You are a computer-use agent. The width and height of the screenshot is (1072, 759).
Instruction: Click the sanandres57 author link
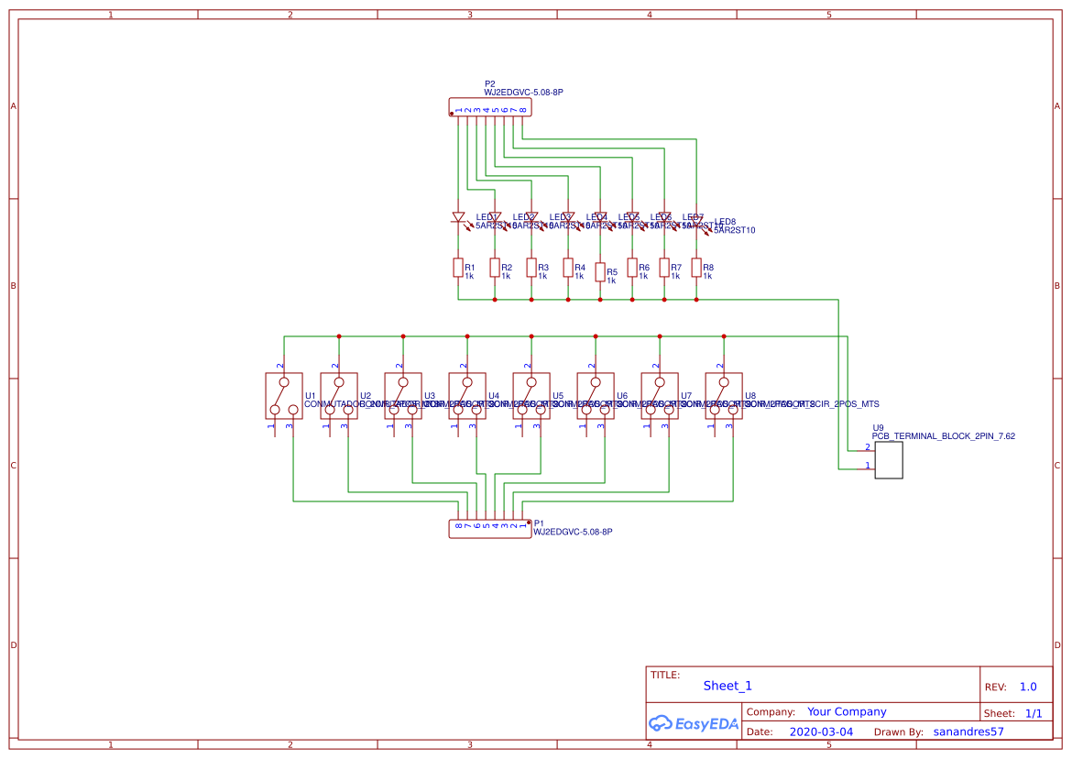[x=967, y=731]
